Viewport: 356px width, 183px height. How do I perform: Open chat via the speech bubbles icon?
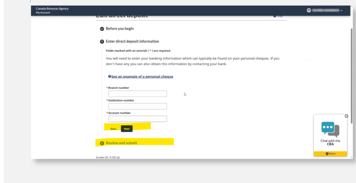coord(330,129)
